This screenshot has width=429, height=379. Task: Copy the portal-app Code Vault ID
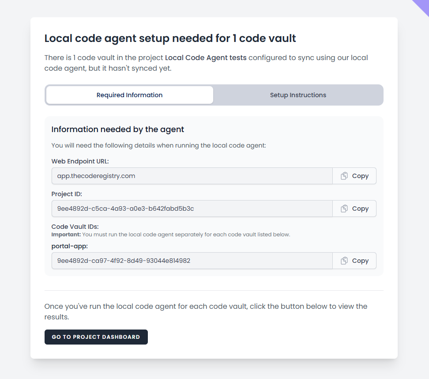[354, 261]
